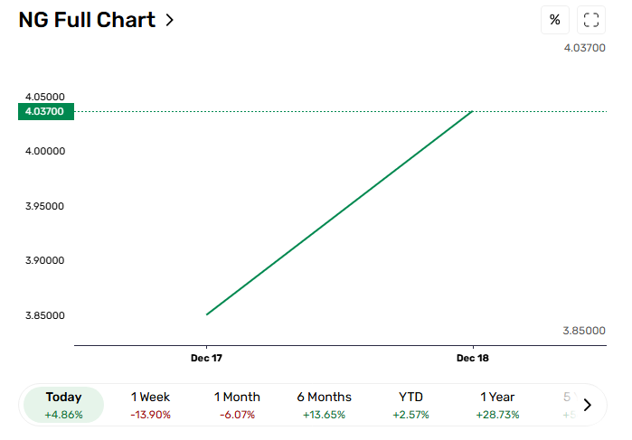This screenshot has width=632, height=440.
Task: Click the chevron arrow beside NG Full Chart
Action: click(169, 20)
